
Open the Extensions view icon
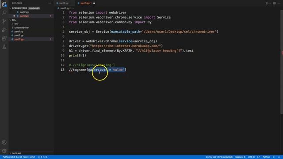coord(4,38)
